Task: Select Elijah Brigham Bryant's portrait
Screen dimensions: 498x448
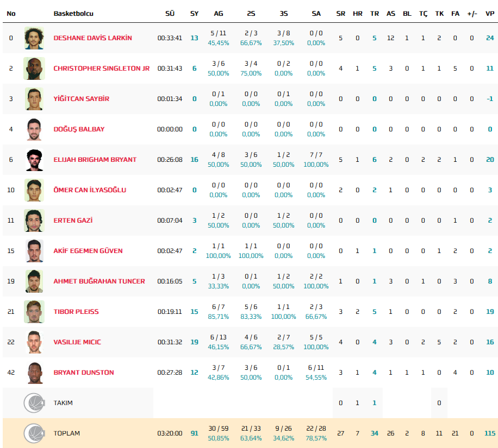Action: click(34, 160)
